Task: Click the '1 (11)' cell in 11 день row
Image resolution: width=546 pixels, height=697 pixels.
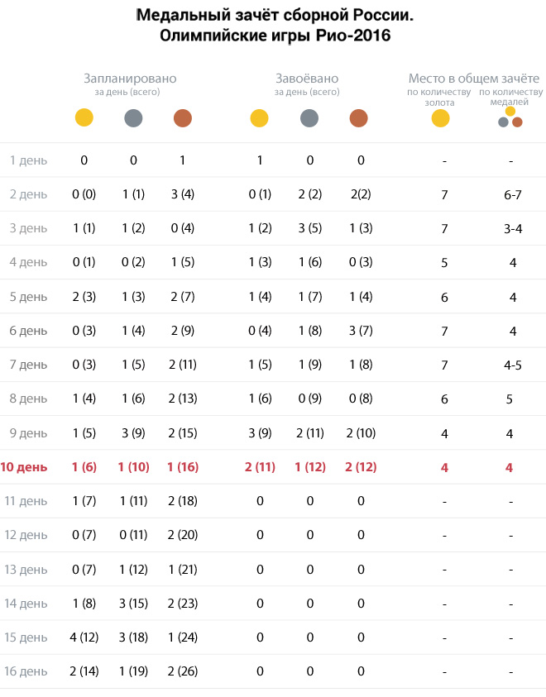Action: pos(133,501)
